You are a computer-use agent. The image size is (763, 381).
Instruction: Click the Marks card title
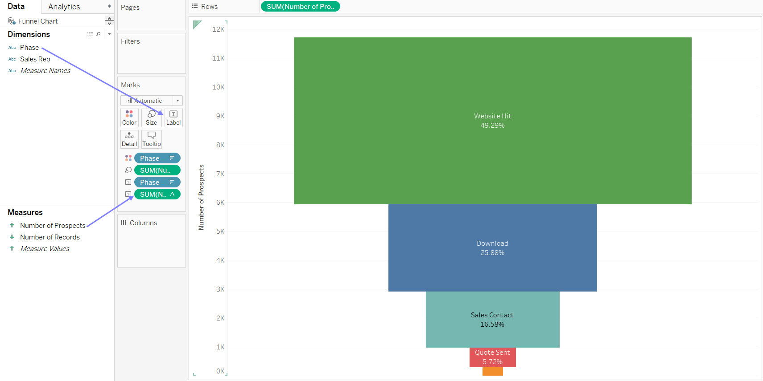click(130, 85)
